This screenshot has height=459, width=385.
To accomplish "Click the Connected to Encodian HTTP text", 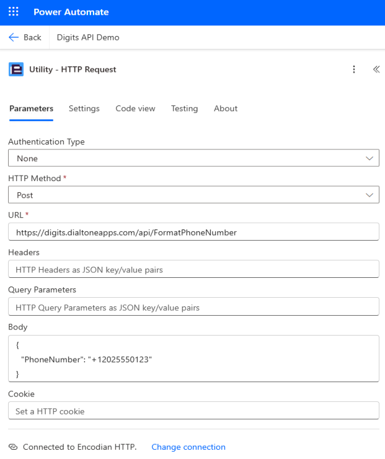I will click(79, 447).
